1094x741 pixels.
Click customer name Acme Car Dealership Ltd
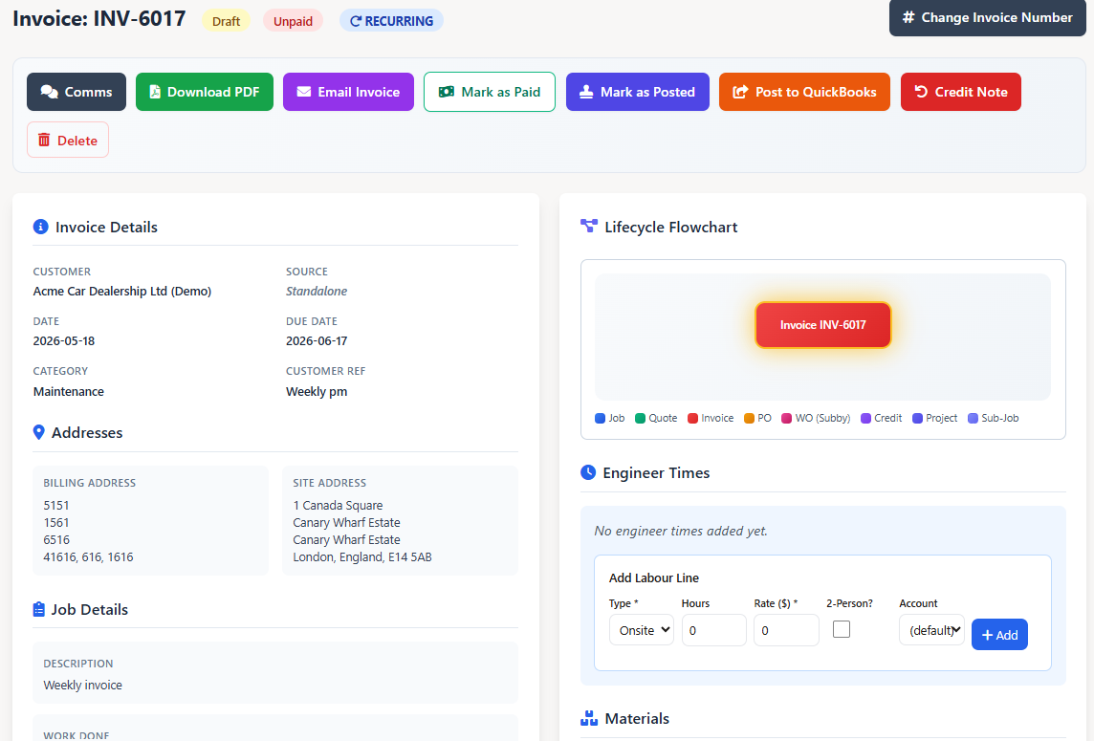pyautogui.click(x=122, y=291)
